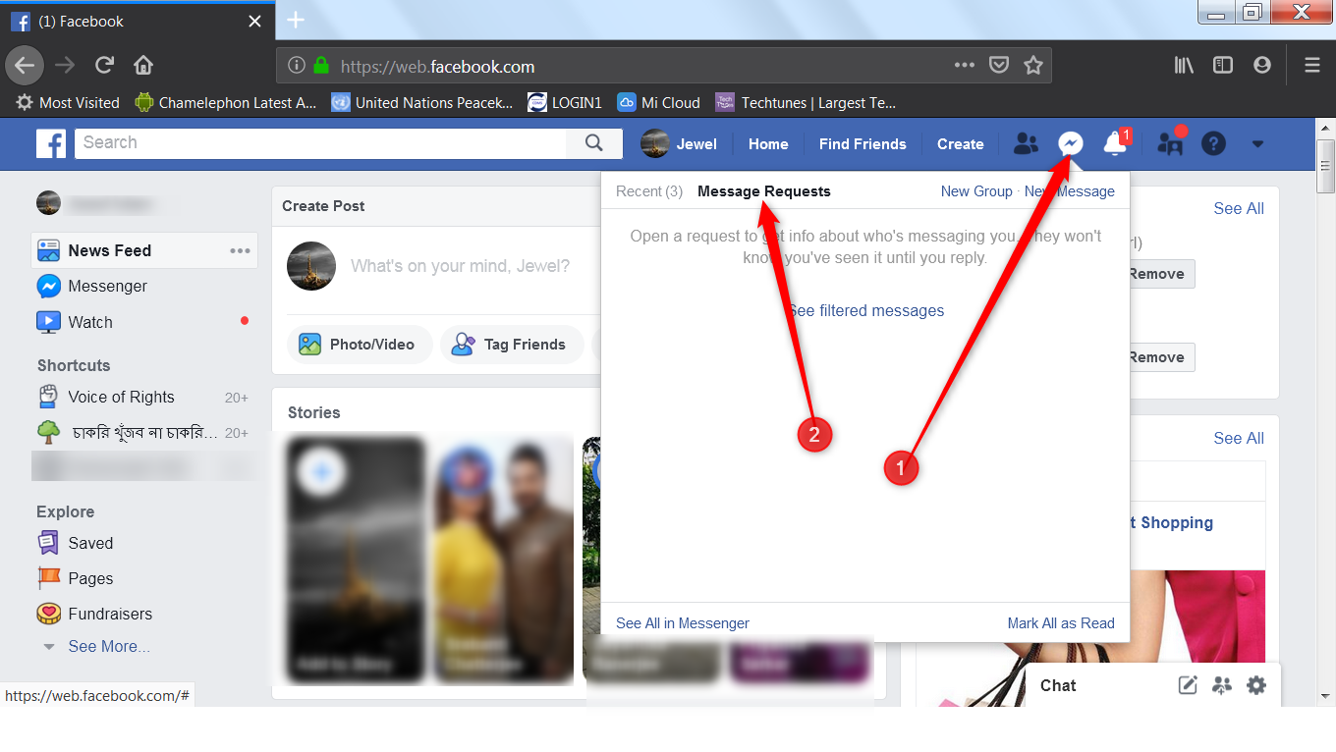The width and height of the screenshot is (1336, 752).
Task: Toggle the browser sidebar icon
Action: pyautogui.click(x=1223, y=66)
